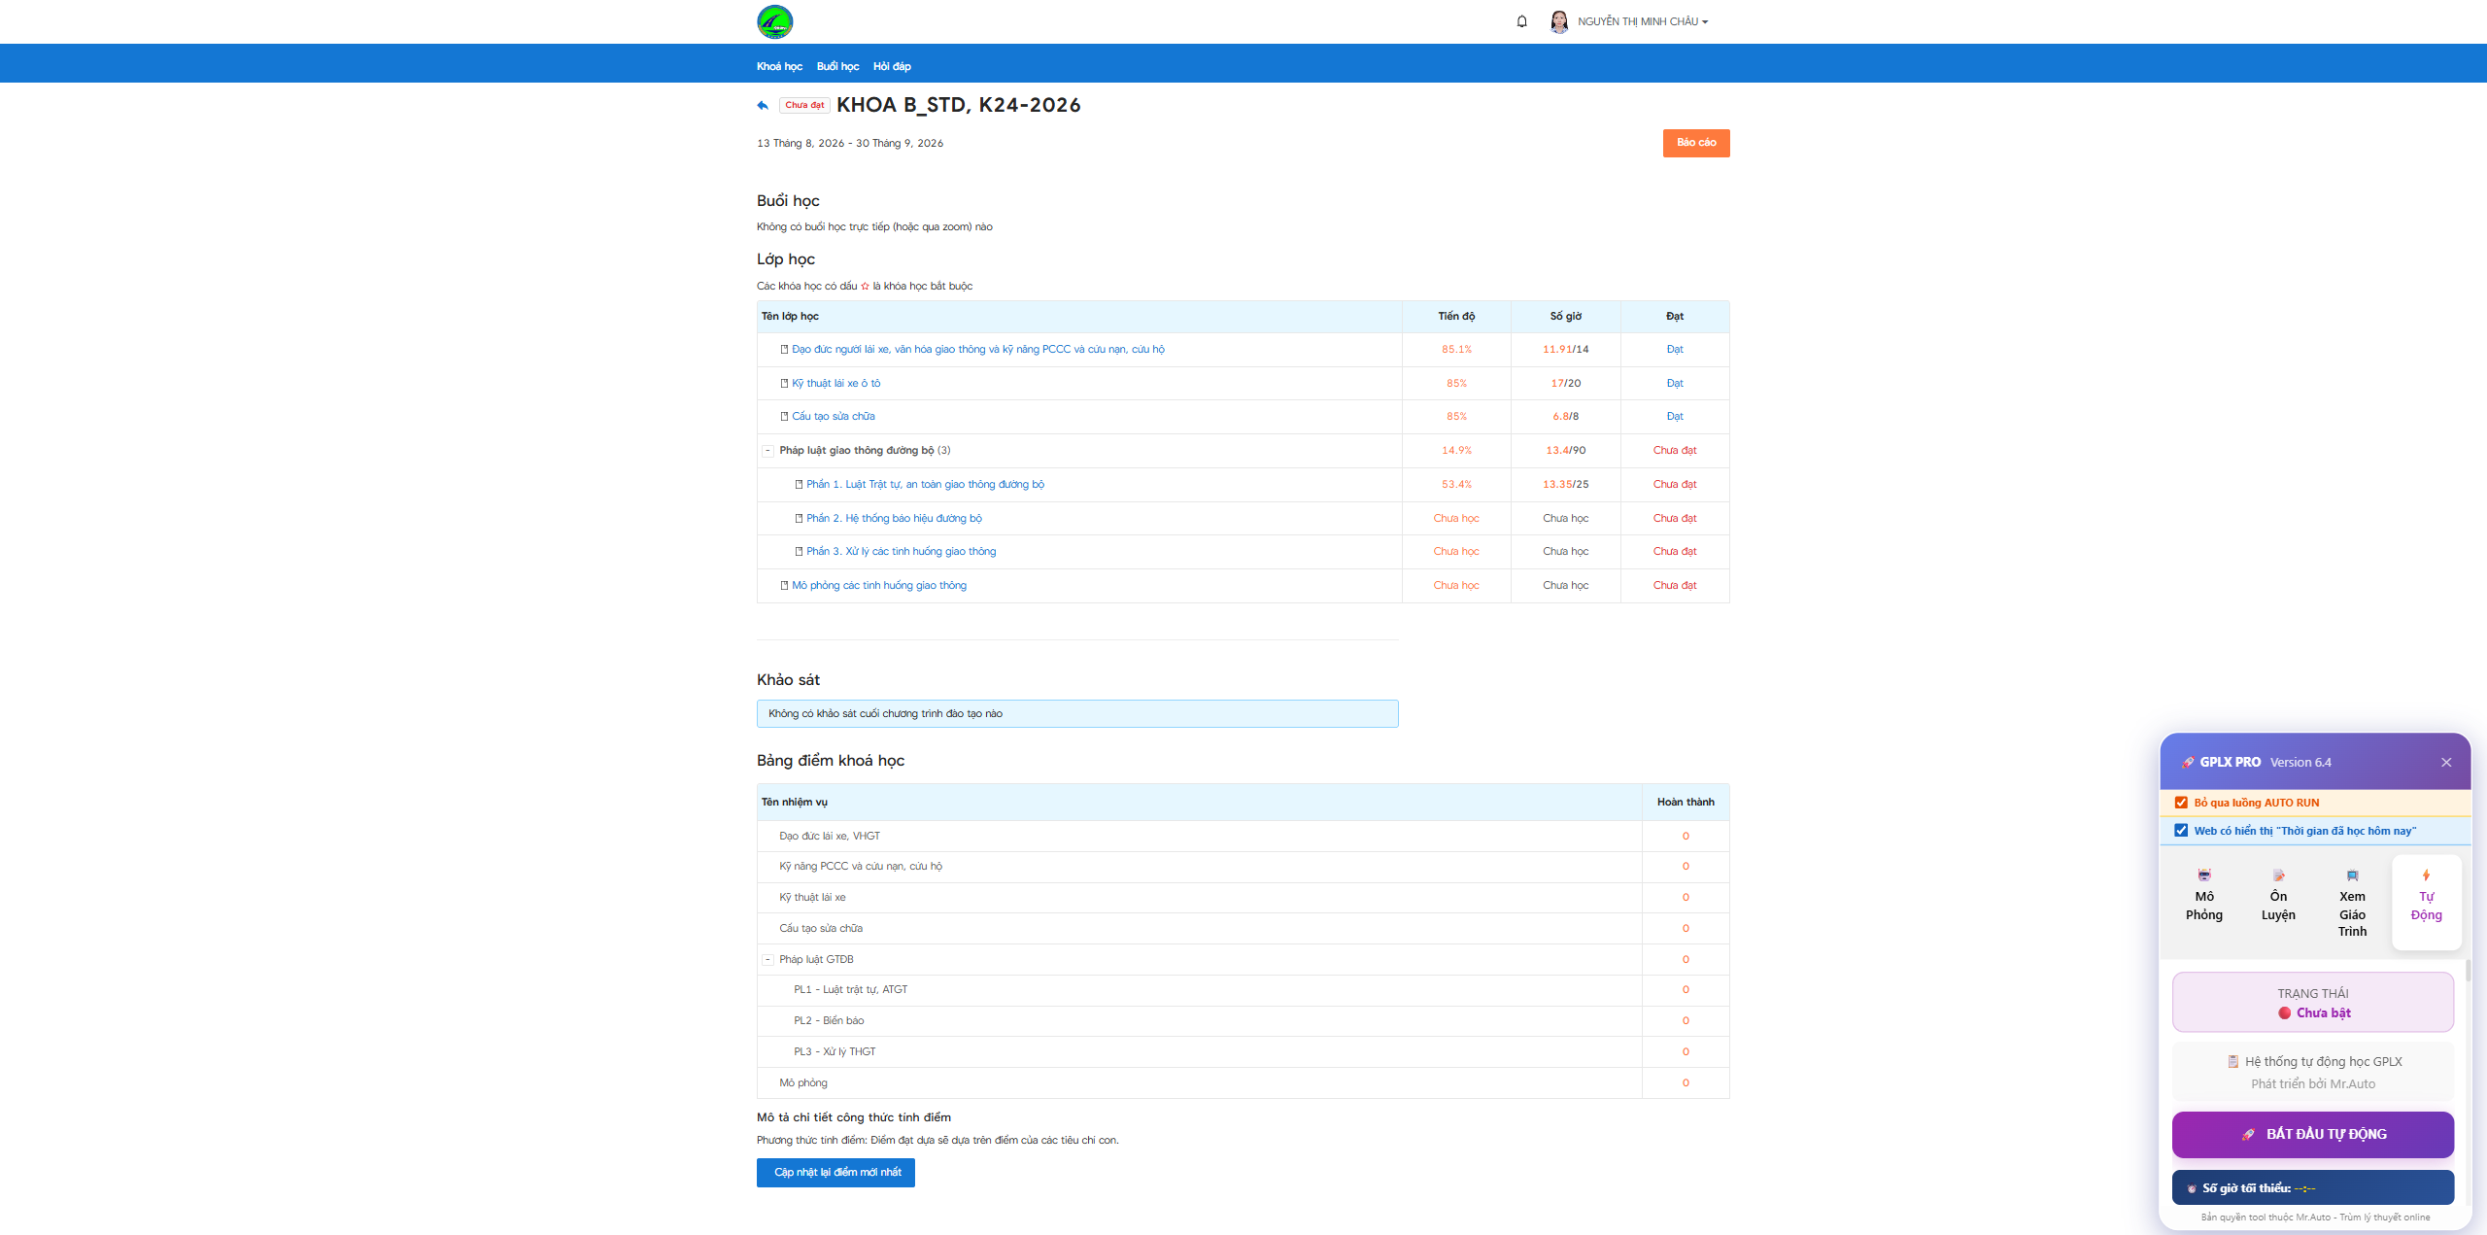
Task: Click document icon beside Phần 1 row
Action: pyautogui.click(x=799, y=484)
